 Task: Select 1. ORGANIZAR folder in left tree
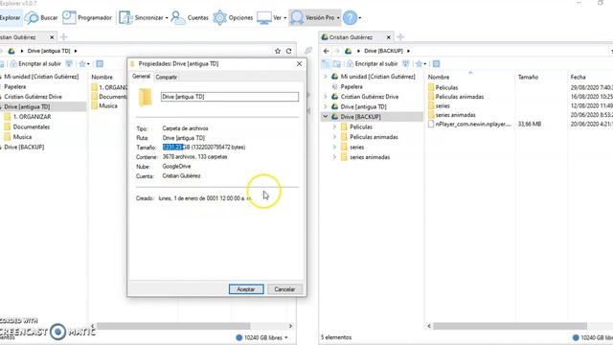[32, 117]
